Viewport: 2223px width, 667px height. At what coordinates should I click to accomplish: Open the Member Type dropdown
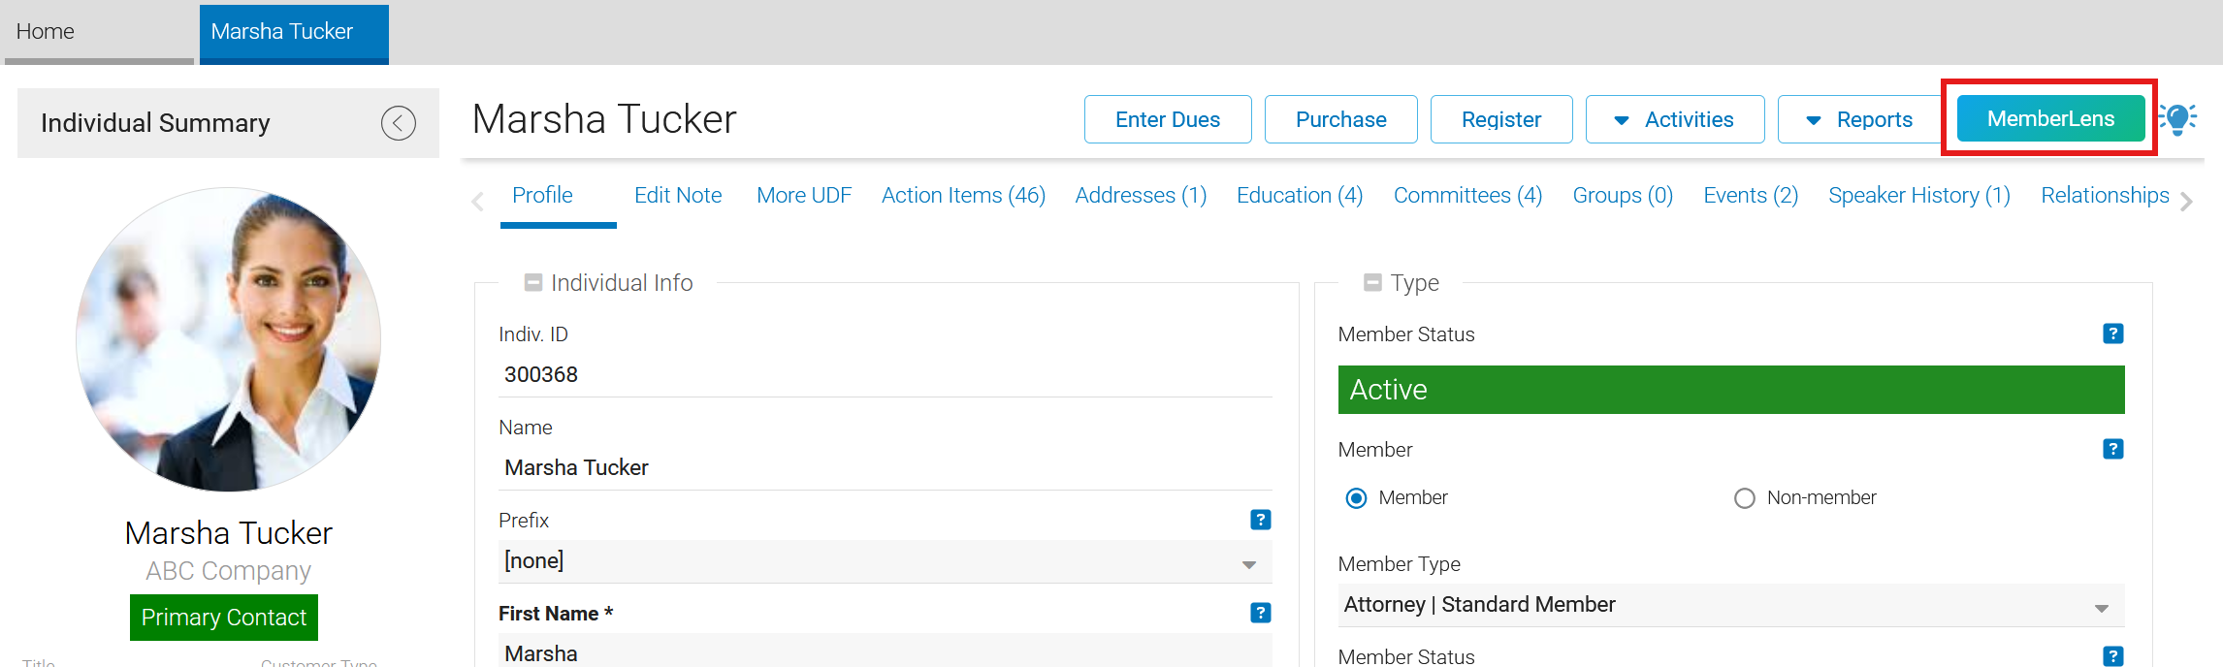click(1731, 605)
